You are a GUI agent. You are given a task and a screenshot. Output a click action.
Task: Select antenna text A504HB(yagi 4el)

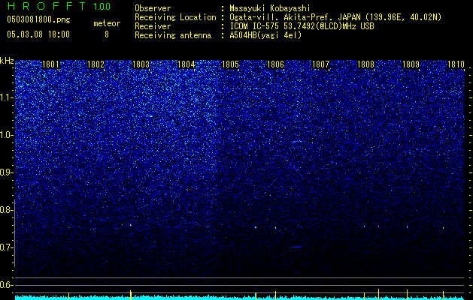click(265, 35)
